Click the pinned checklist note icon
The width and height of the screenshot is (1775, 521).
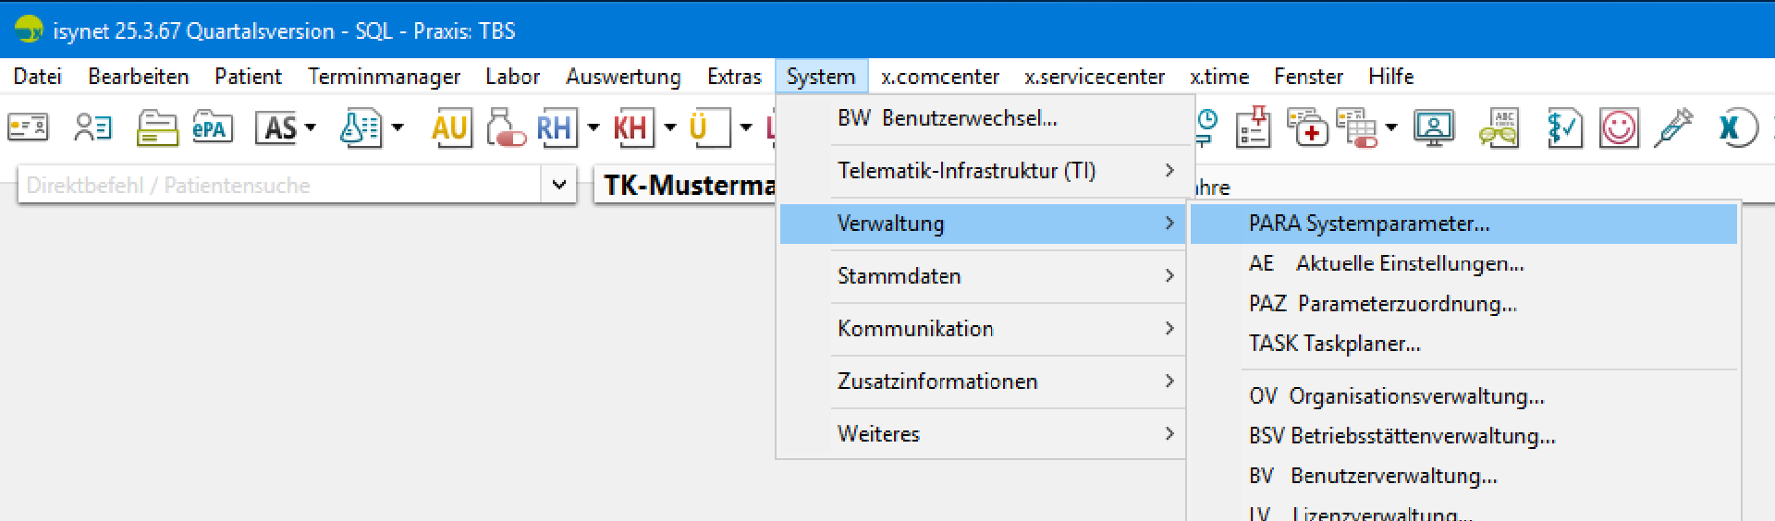point(1254,127)
